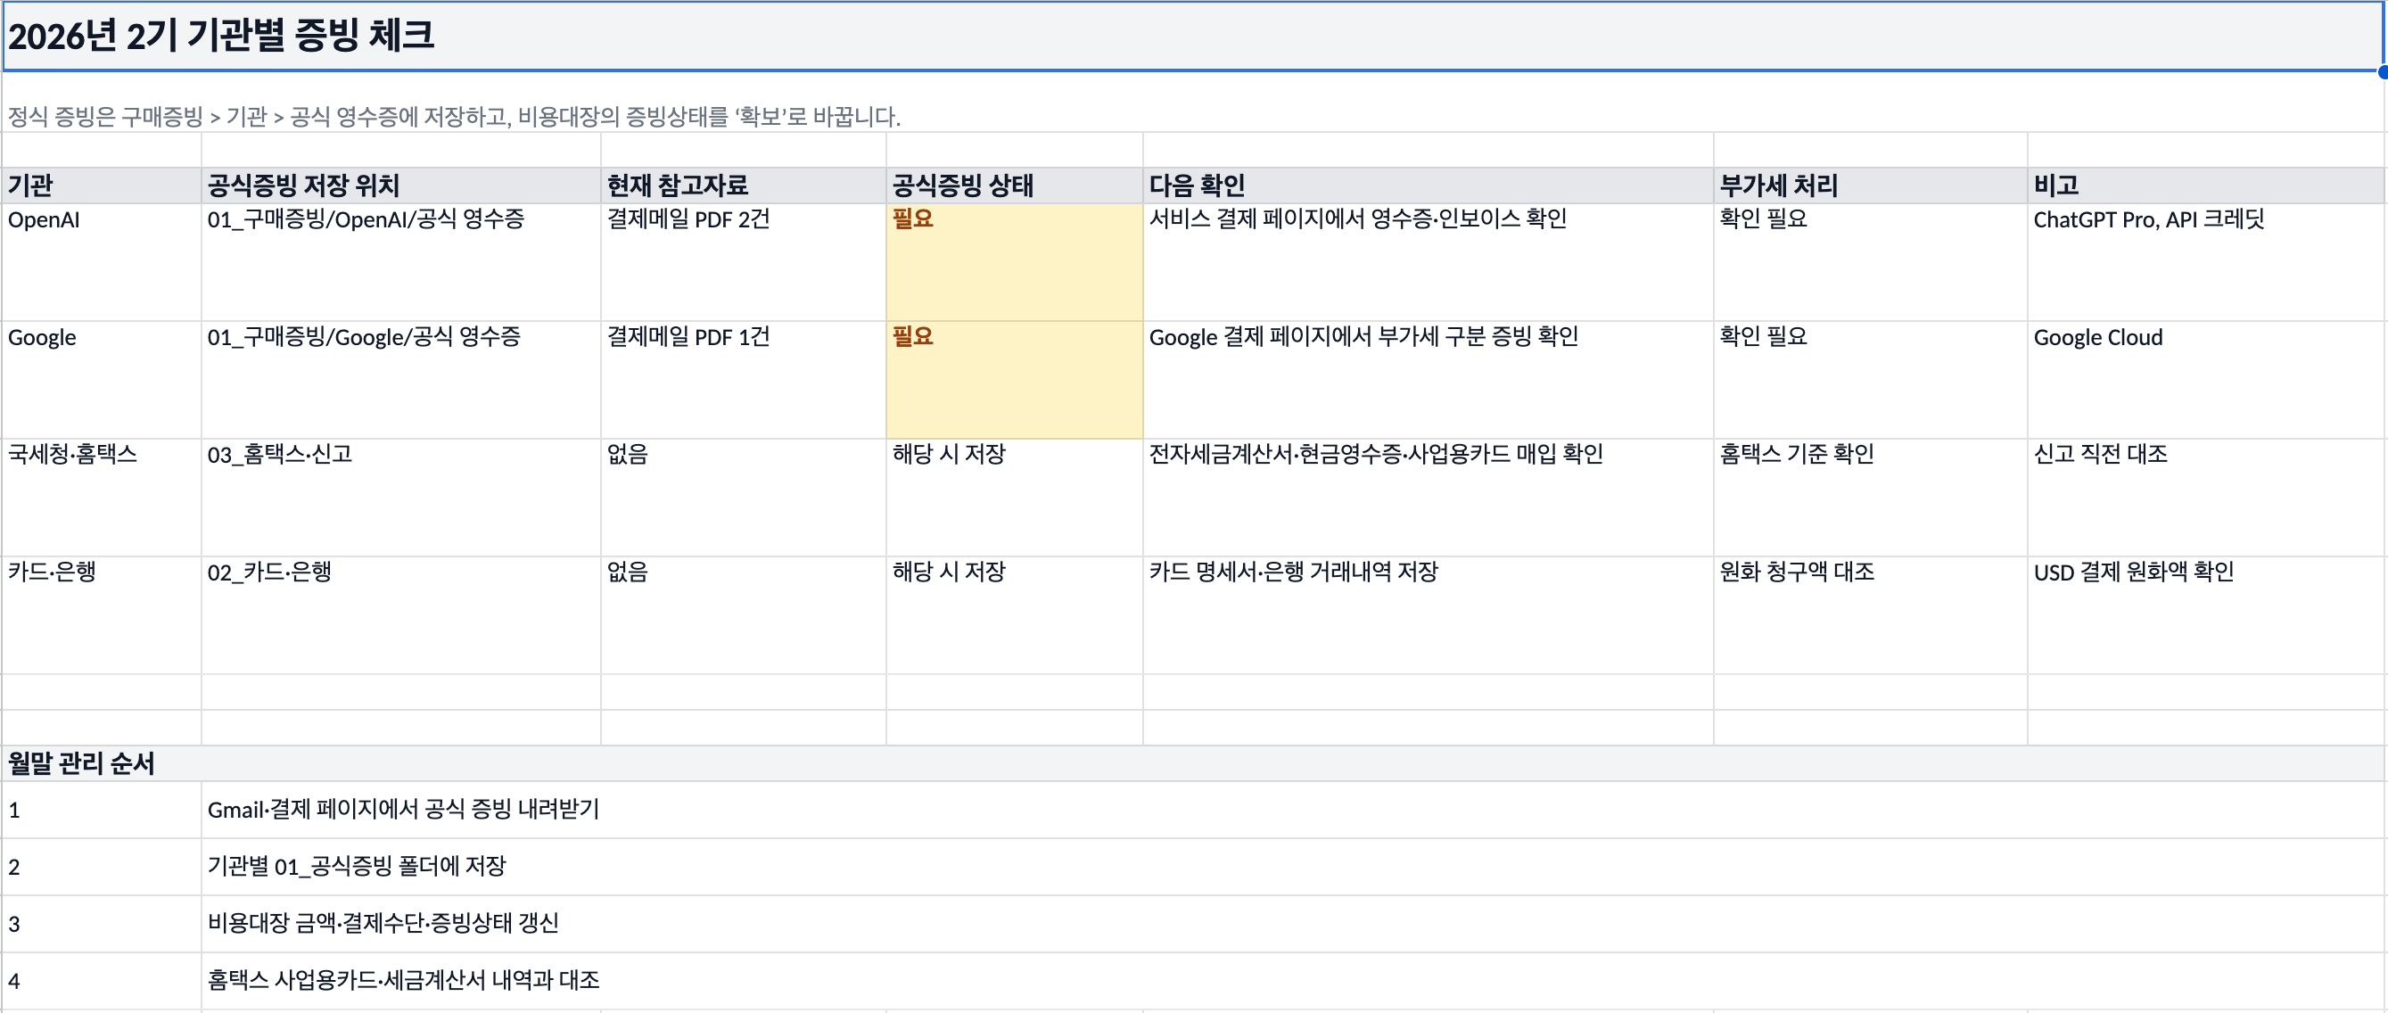The height and width of the screenshot is (1013, 2388).
Task: Click '서비스 결제 페이지에서 영수증·인보이스 확인' cell
Action: pos(1428,262)
